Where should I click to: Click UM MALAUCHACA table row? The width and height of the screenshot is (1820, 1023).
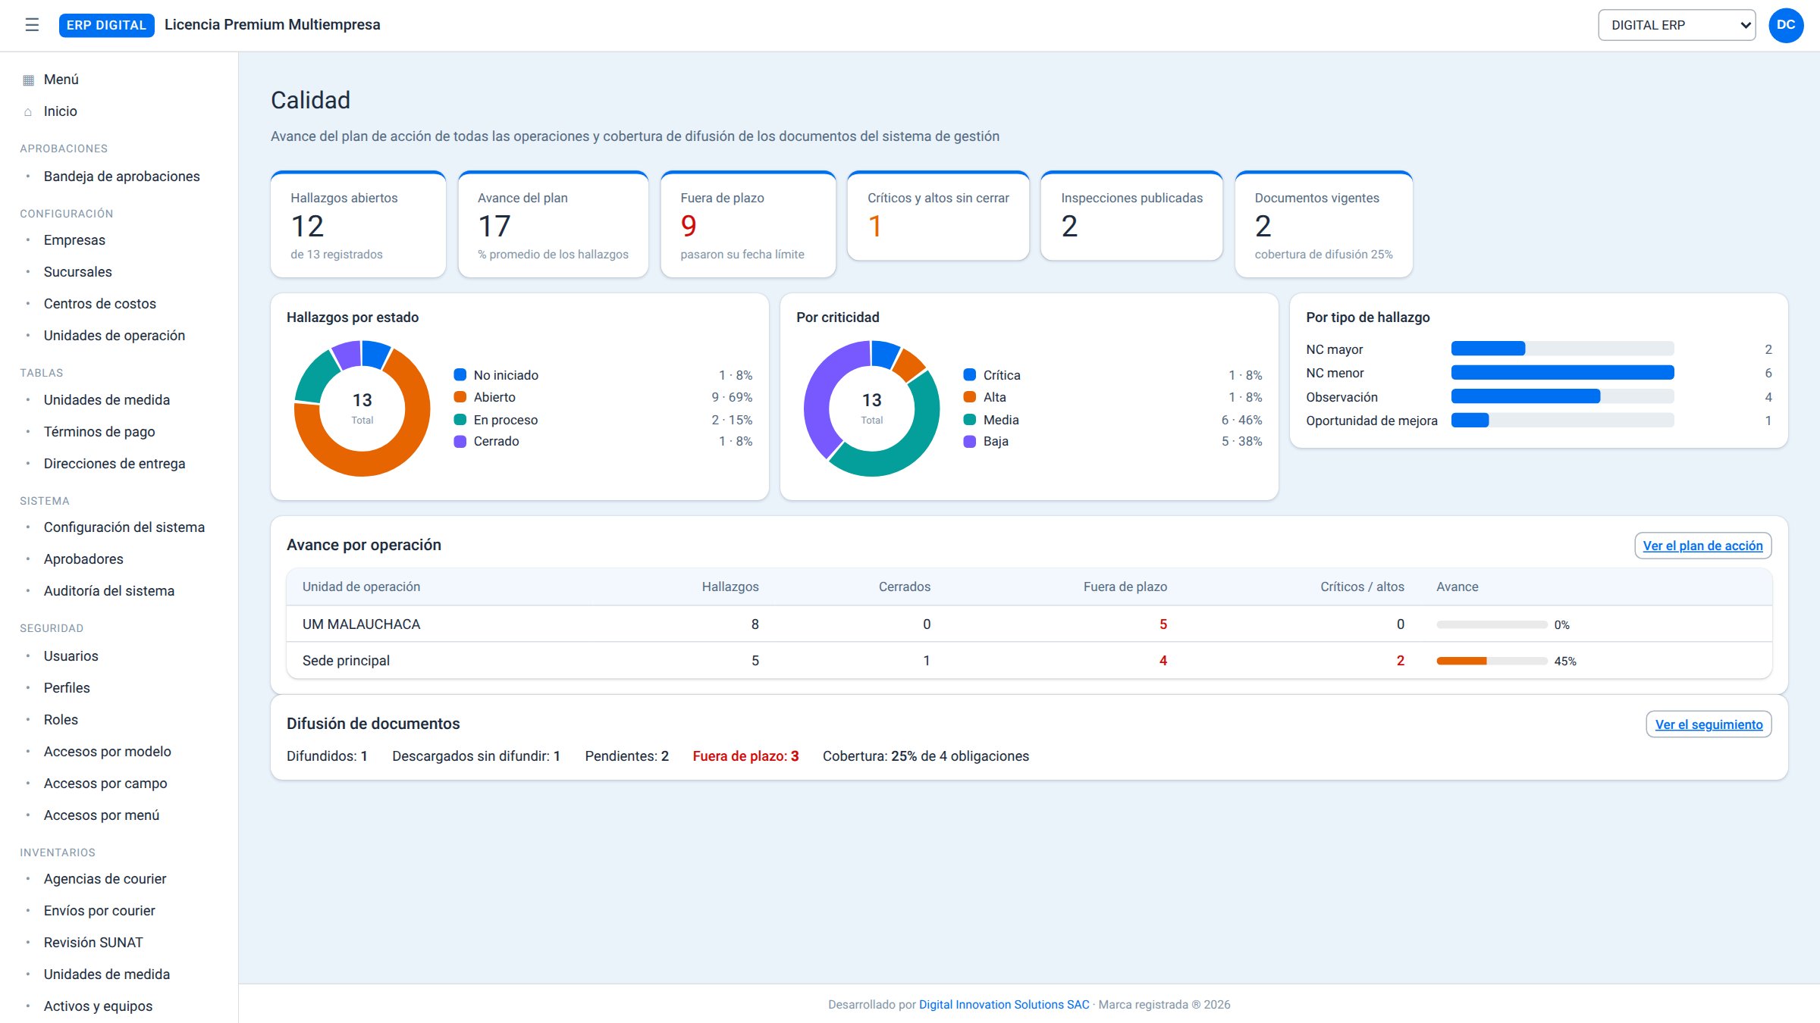pos(1029,624)
